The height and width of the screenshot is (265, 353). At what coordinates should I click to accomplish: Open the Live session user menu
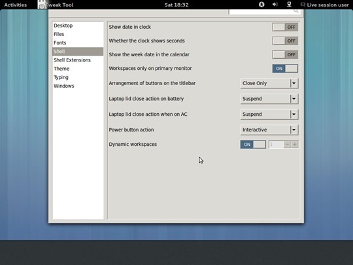[x=328, y=5]
